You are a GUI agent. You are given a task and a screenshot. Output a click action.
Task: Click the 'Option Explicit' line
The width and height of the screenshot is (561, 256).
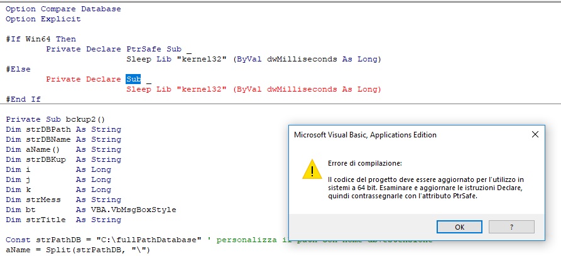(x=43, y=19)
